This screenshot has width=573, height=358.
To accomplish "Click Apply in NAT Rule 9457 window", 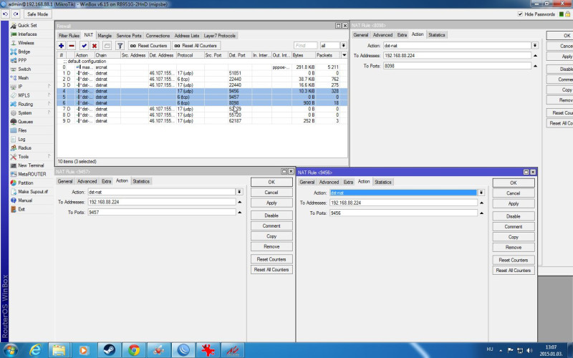I will (271, 203).
